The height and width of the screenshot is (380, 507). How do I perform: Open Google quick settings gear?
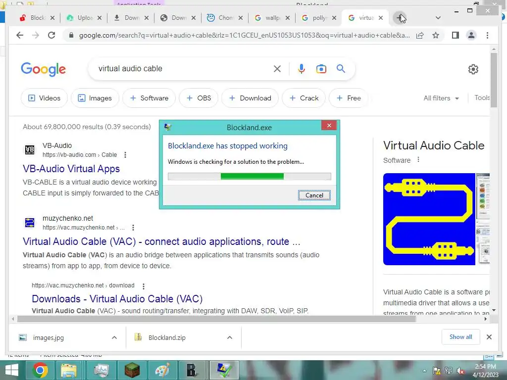click(x=473, y=69)
